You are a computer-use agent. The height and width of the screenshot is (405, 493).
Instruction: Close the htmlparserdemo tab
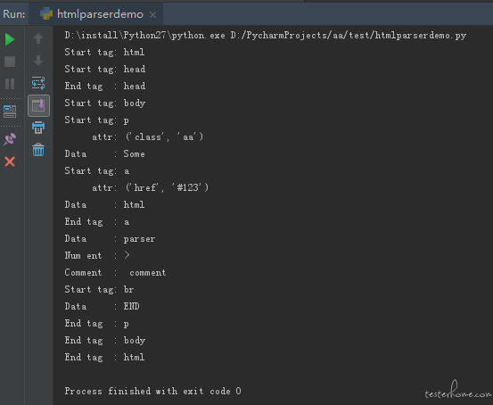pyautogui.click(x=152, y=15)
